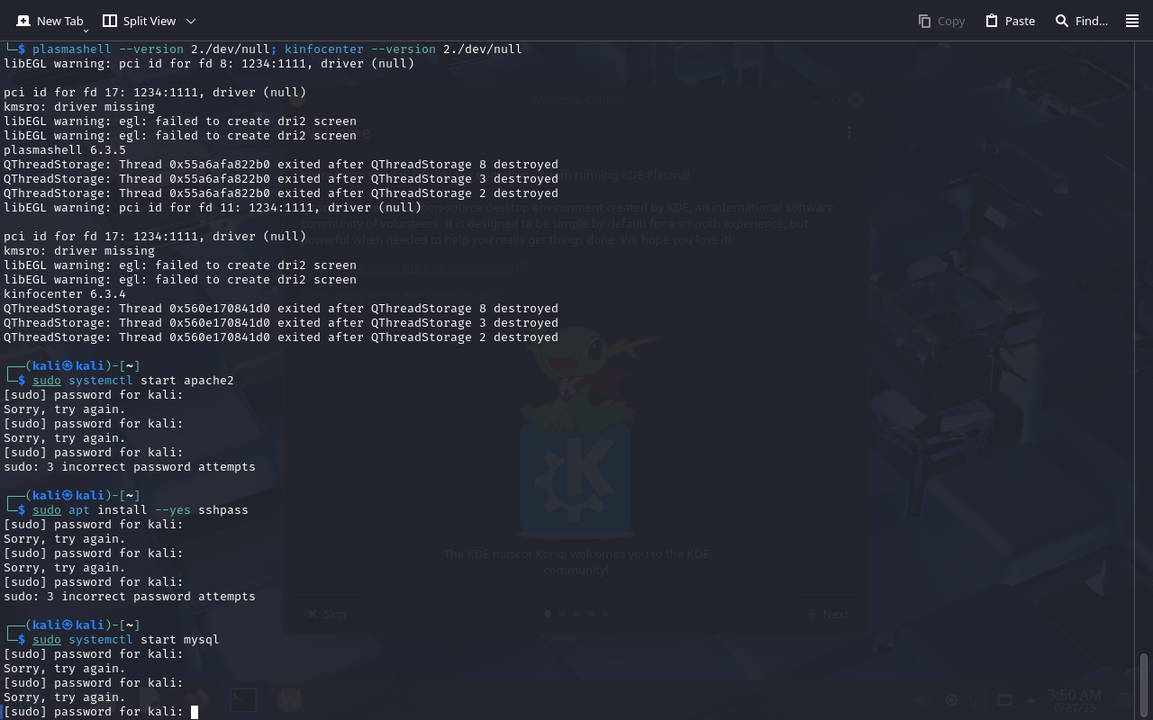Click the 0x55a6afa822b0 line ending '8 destroyed'

click(281, 165)
